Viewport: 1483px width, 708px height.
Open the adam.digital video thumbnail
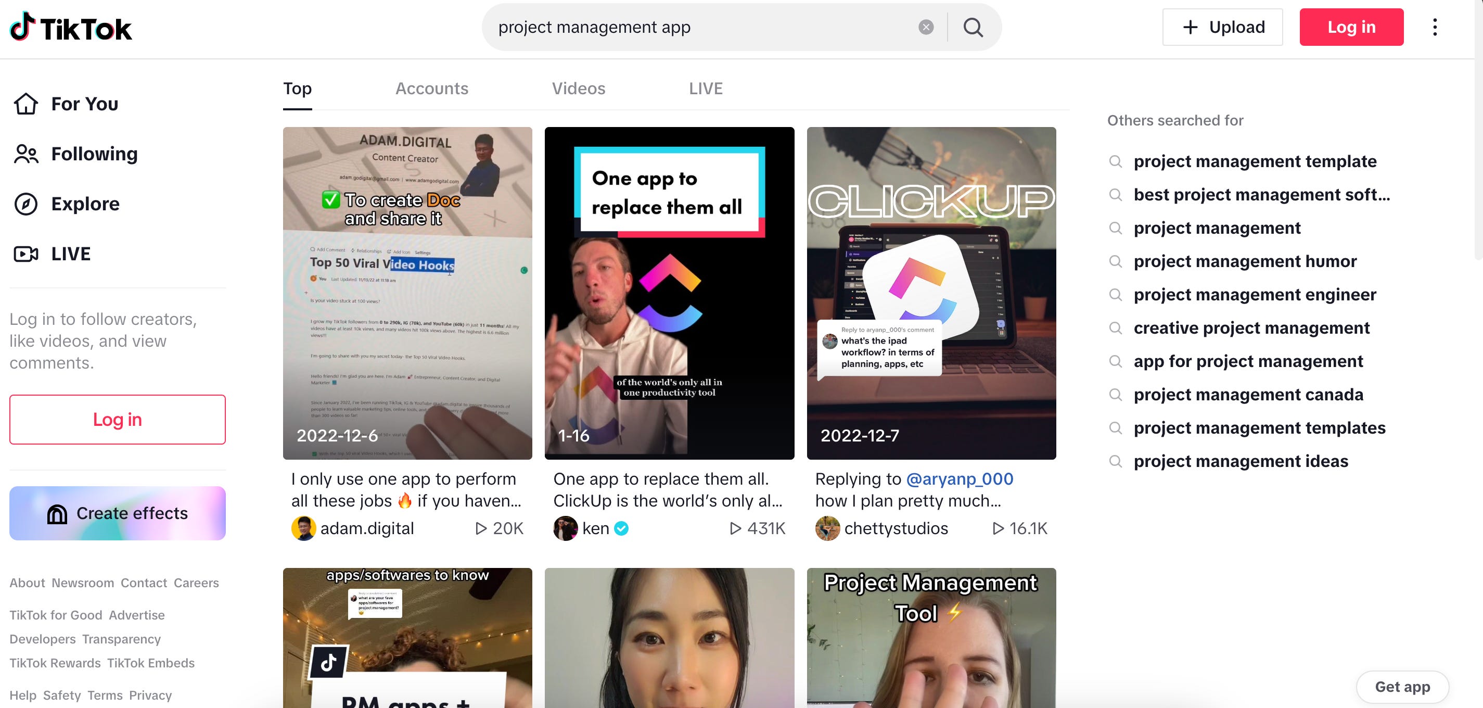click(x=407, y=293)
